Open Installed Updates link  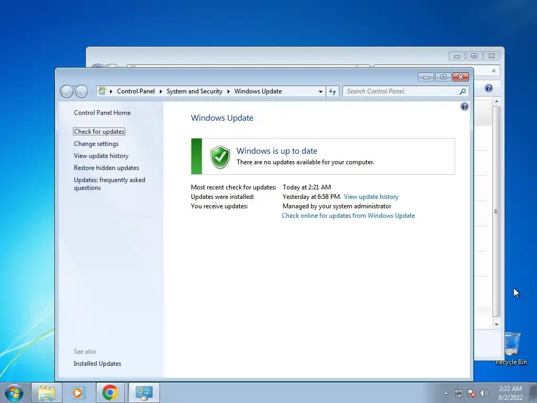[97, 364]
